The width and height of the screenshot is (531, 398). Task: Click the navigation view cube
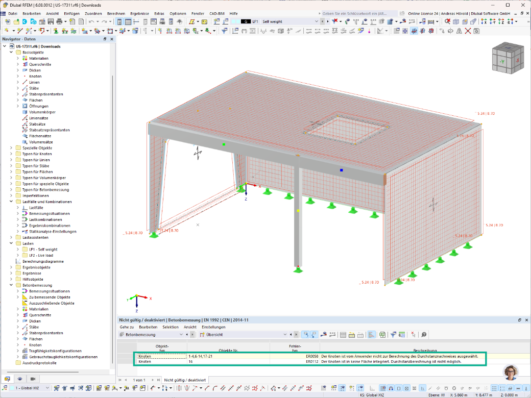(508, 58)
